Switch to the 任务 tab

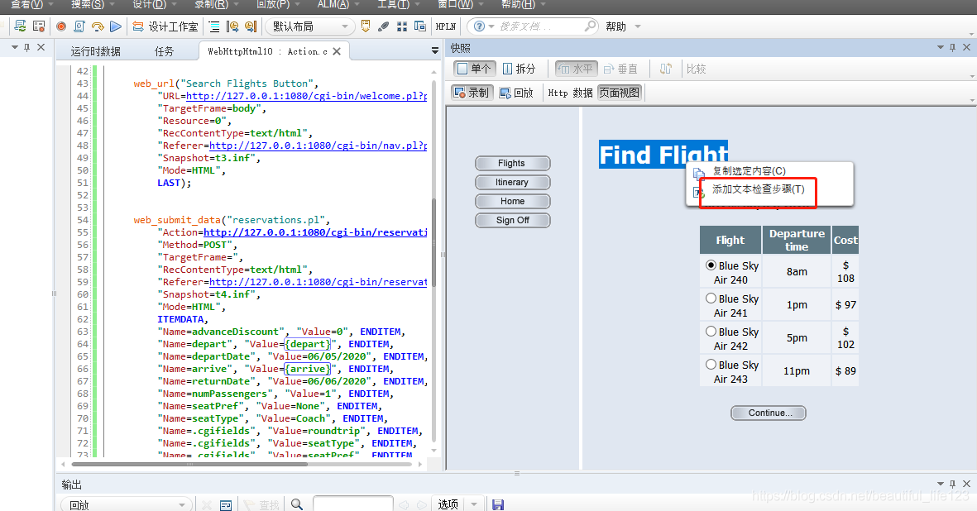[x=164, y=51]
